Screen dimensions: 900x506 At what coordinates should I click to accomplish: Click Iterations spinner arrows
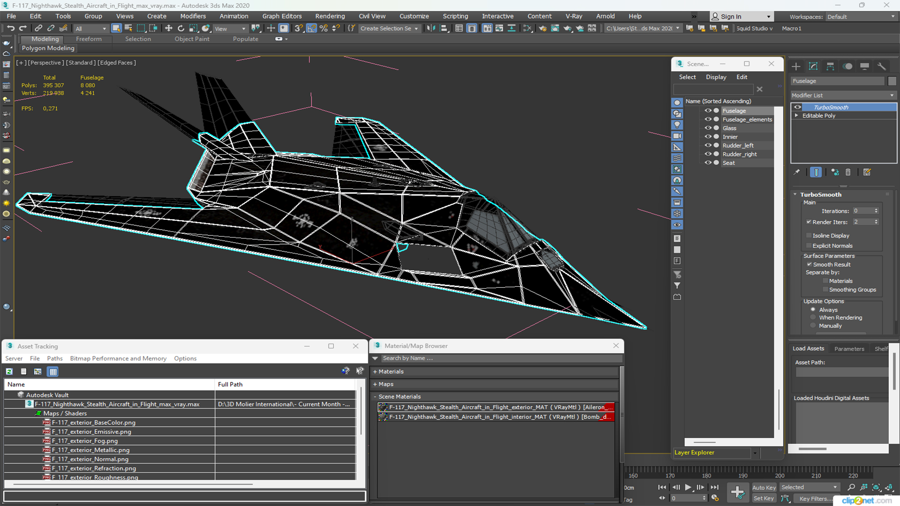[x=876, y=211]
